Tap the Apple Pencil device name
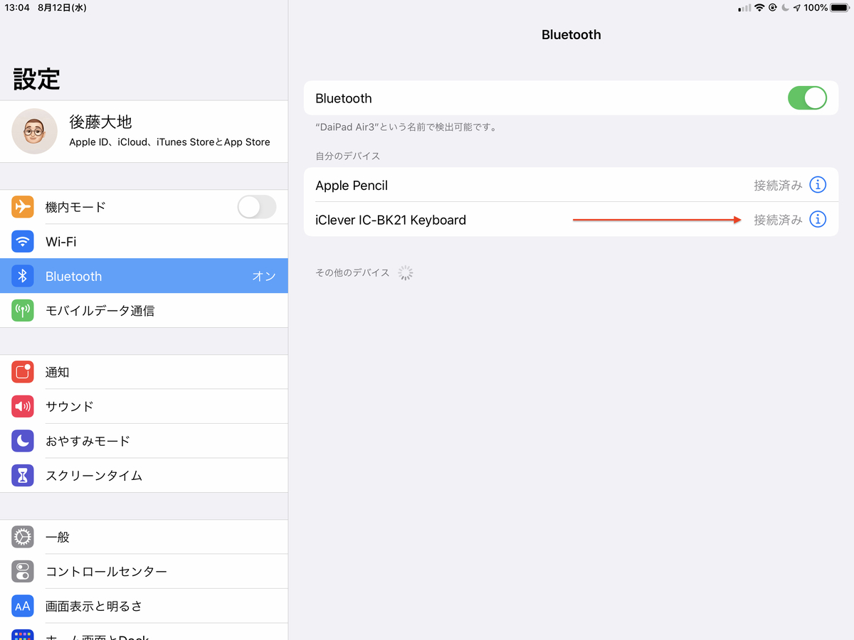This screenshot has height=640, width=854. click(x=352, y=186)
